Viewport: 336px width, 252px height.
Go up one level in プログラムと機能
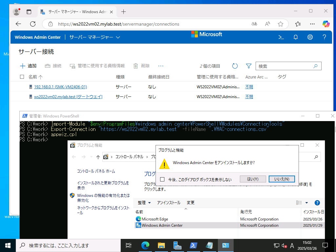click(98, 157)
